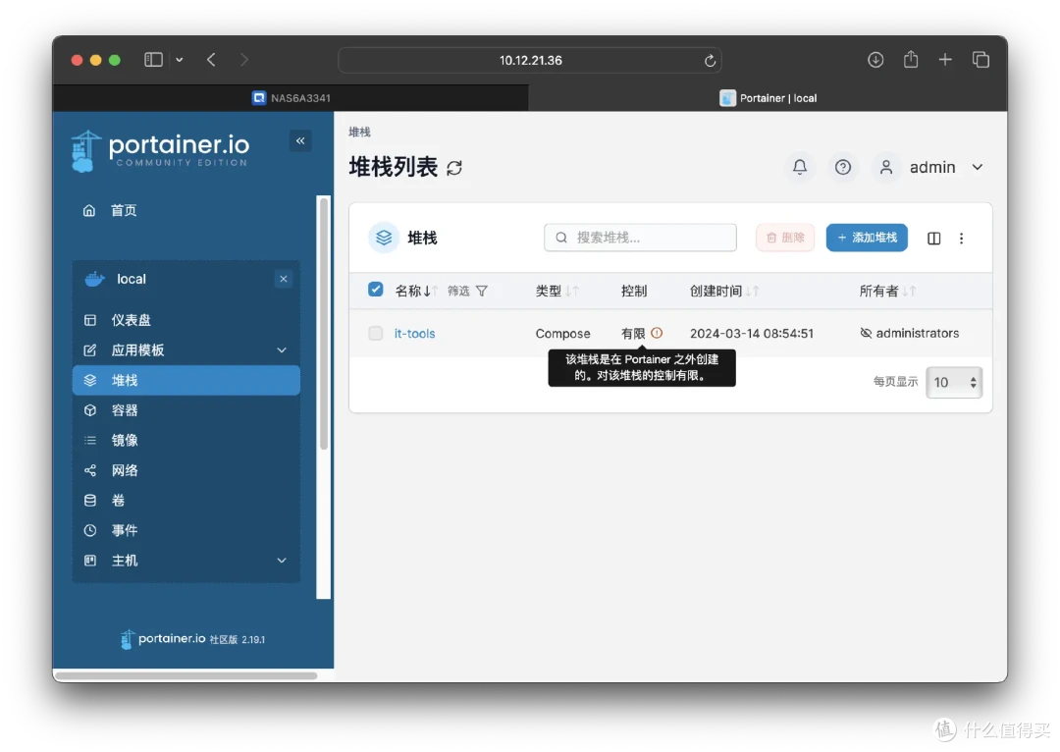Click the filter funnel icon
This screenshot has width=1060, height=752.
coord(481,291)
